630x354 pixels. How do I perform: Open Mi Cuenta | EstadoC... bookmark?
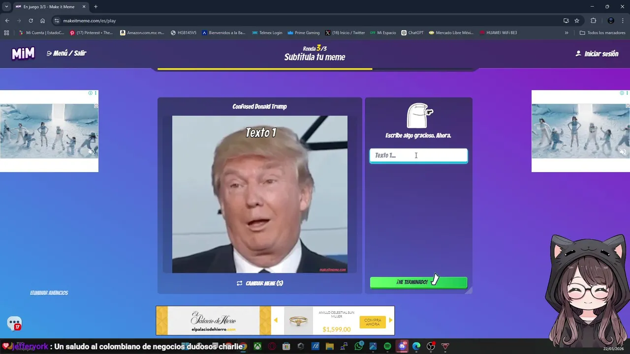pyautogui.click(x=41, y=33)
